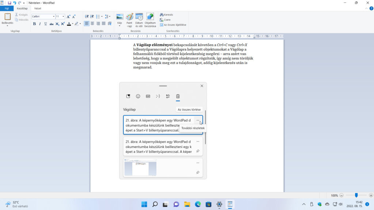This screenshot has height=210, width=374.
Task: Open WordPad help
Action: pyautogui.click(x=371, y=8)
